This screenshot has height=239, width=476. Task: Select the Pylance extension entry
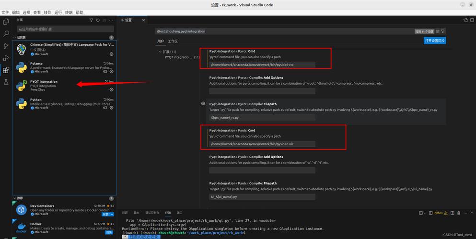pos(64,67)
